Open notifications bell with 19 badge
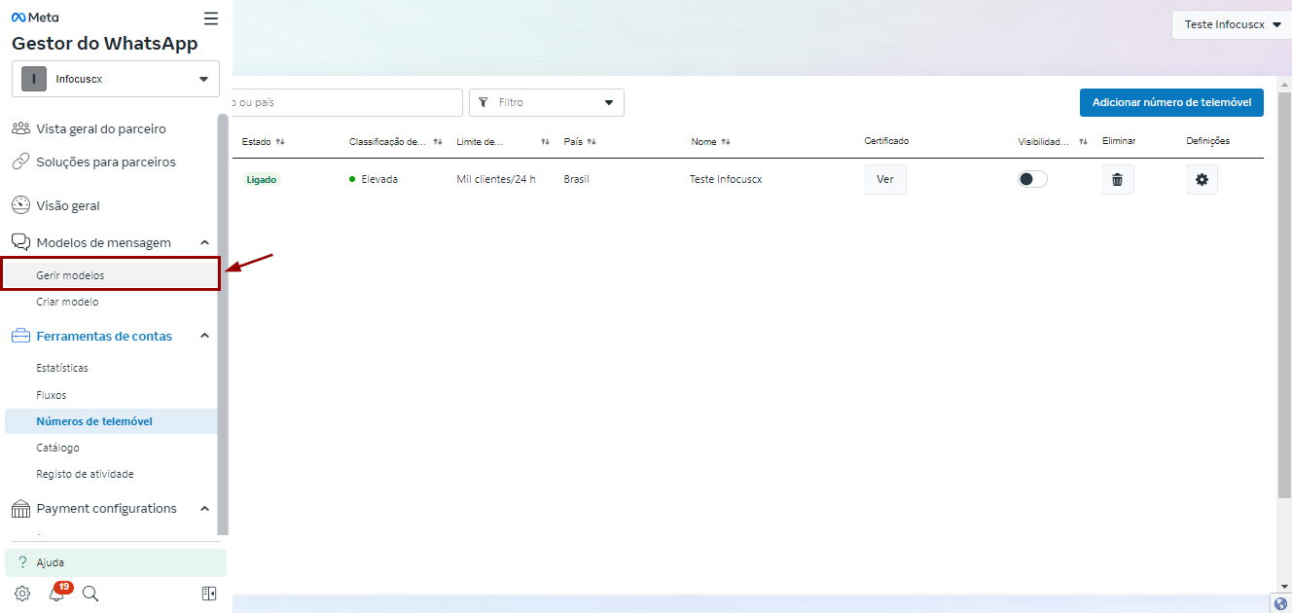The height and width of the screenshot is (613, 1292). [56, 594]
